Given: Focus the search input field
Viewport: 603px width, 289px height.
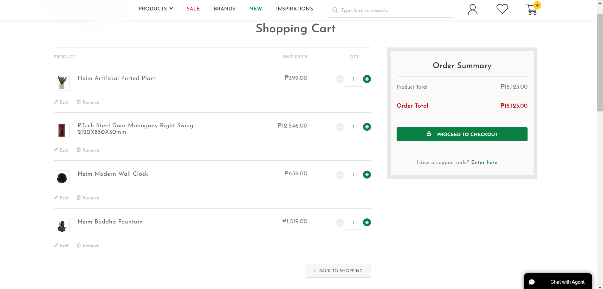Looking at the screenshot, I should [x=390, y=10].
